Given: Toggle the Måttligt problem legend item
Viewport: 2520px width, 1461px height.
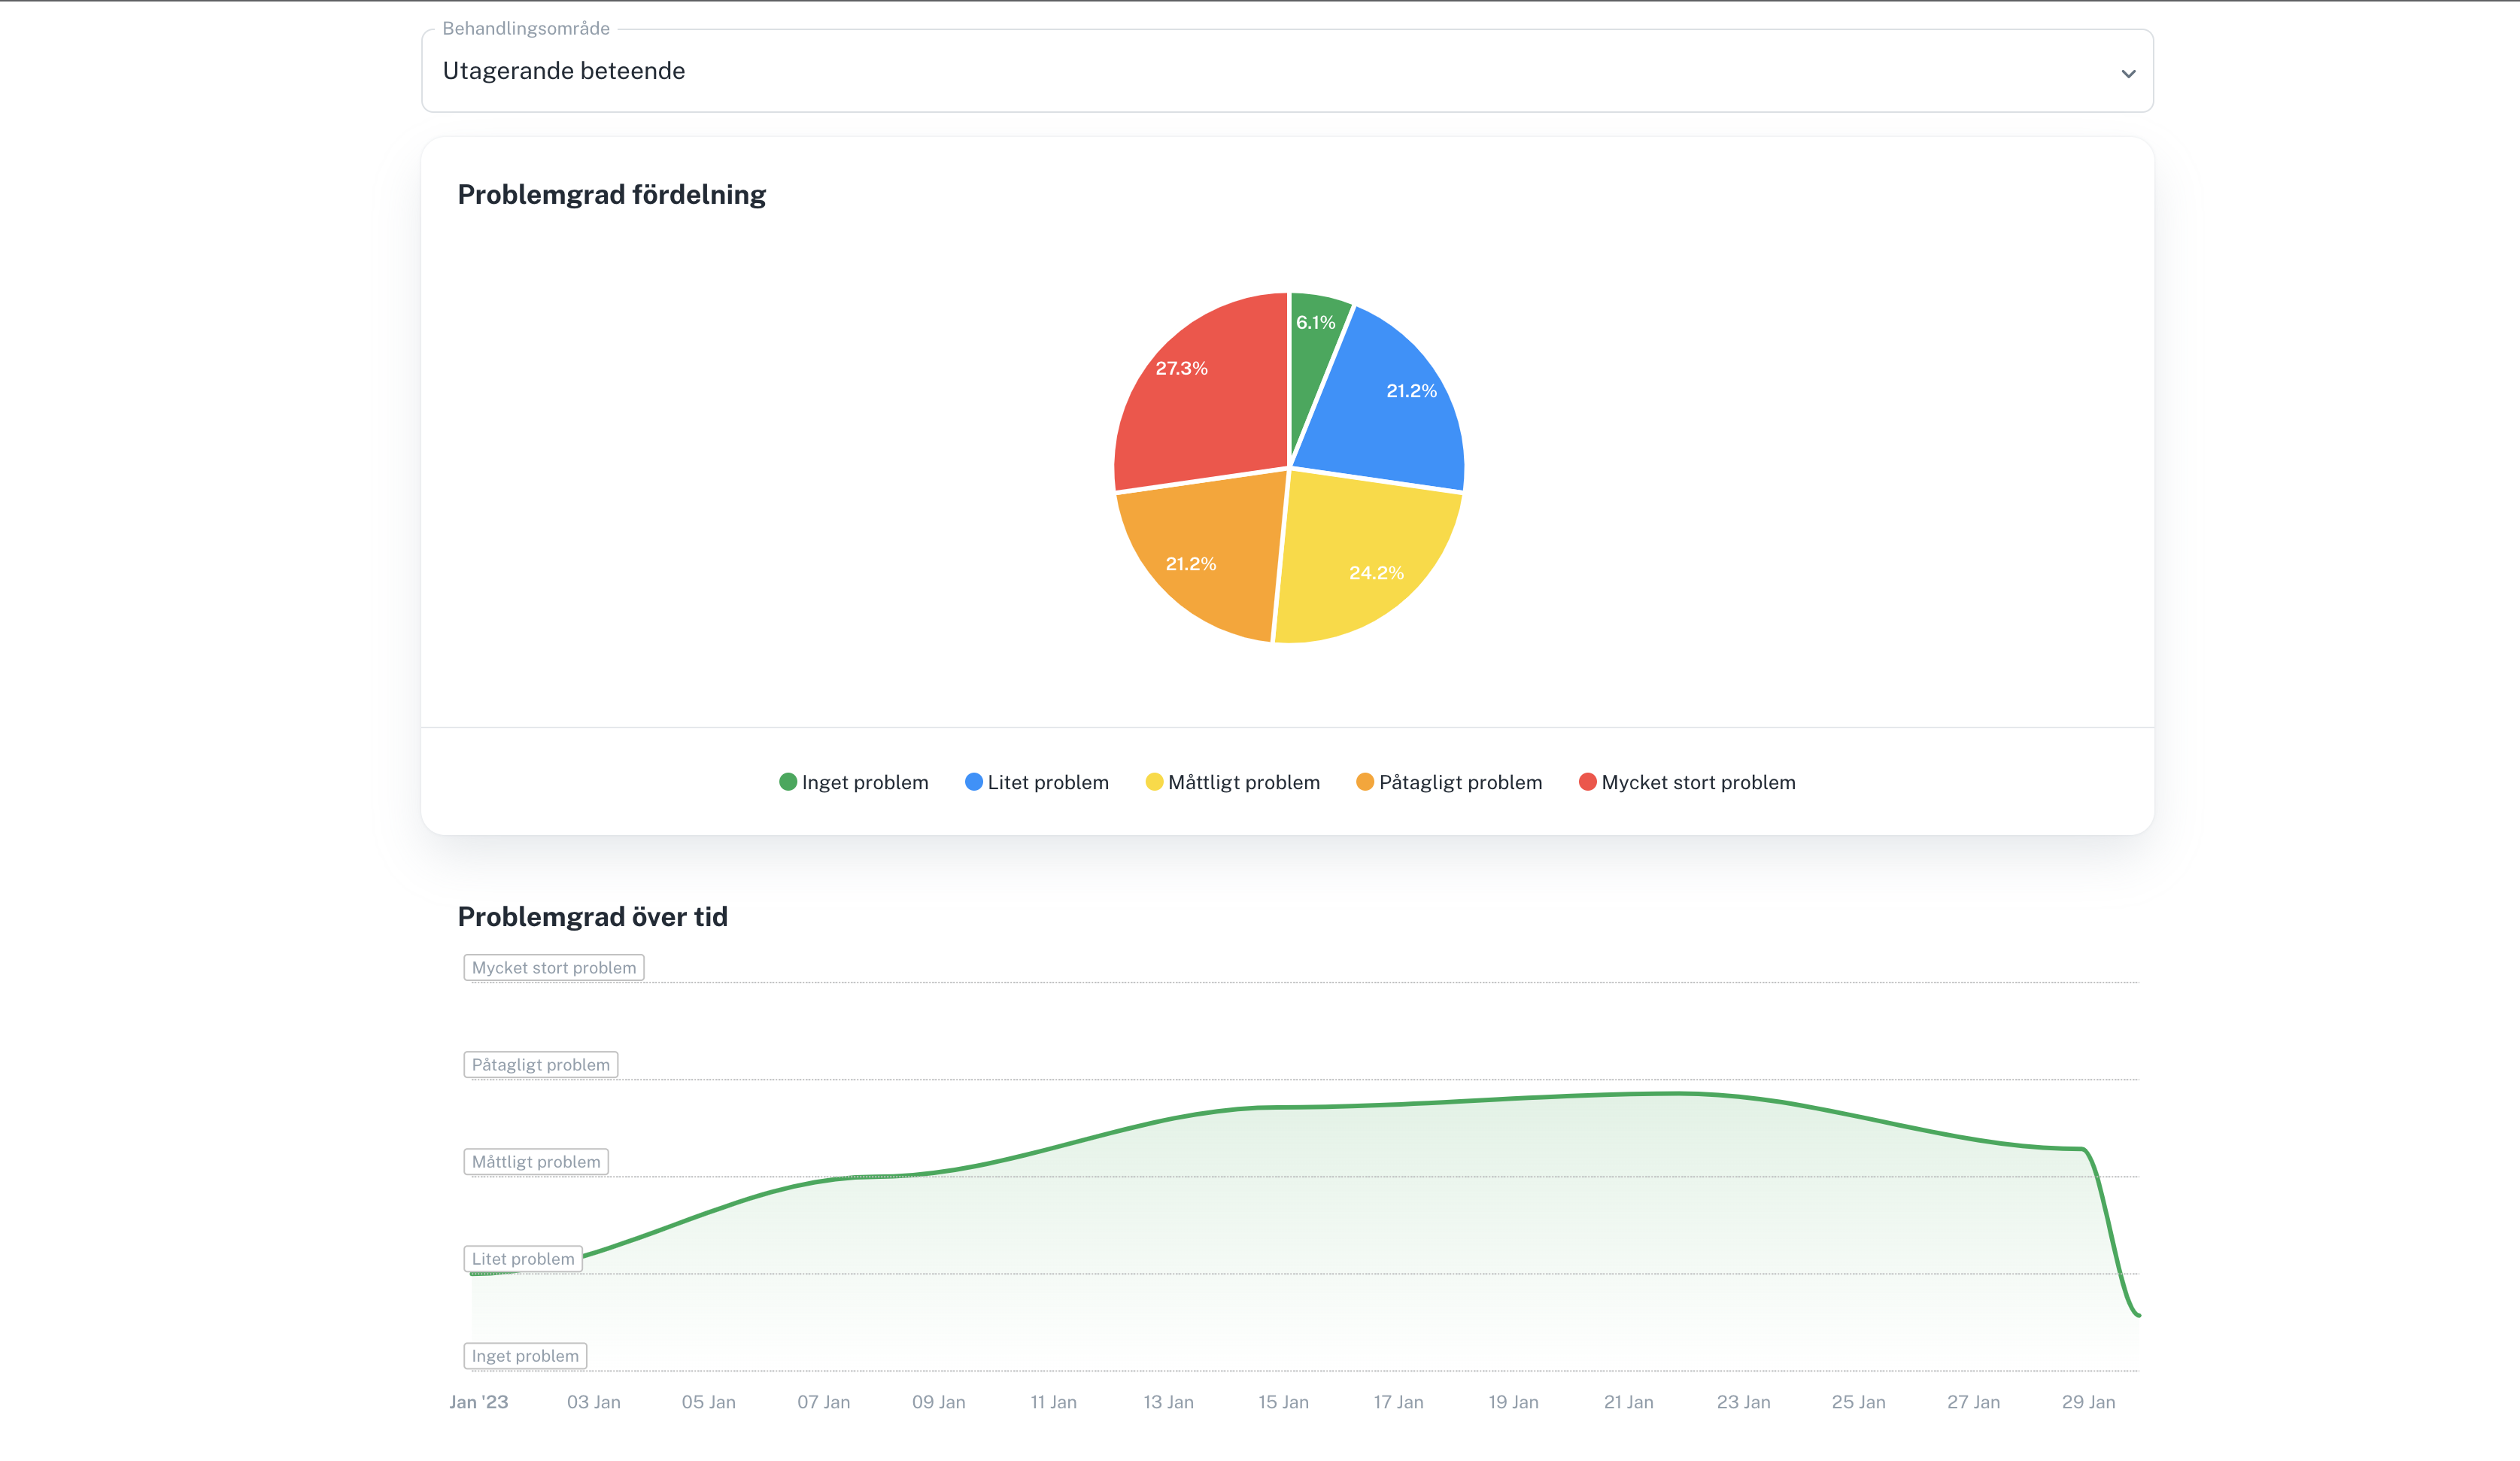Looking at the screenshot, I should tap(1233, 782).
